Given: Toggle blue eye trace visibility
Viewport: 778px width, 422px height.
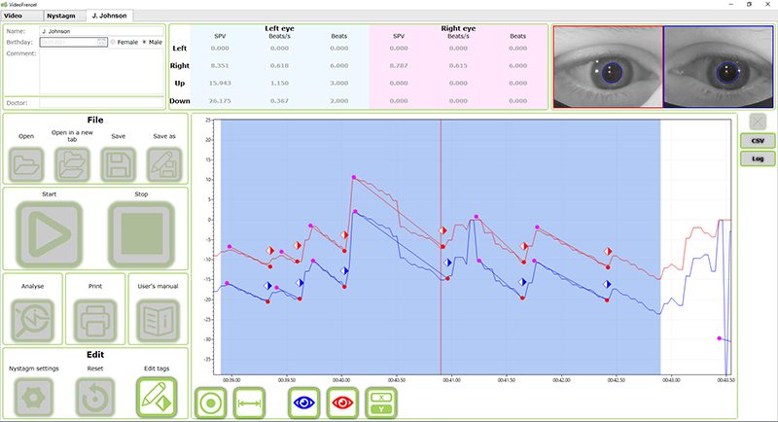Looking at the screenshot, I should [x=303, y=403].
